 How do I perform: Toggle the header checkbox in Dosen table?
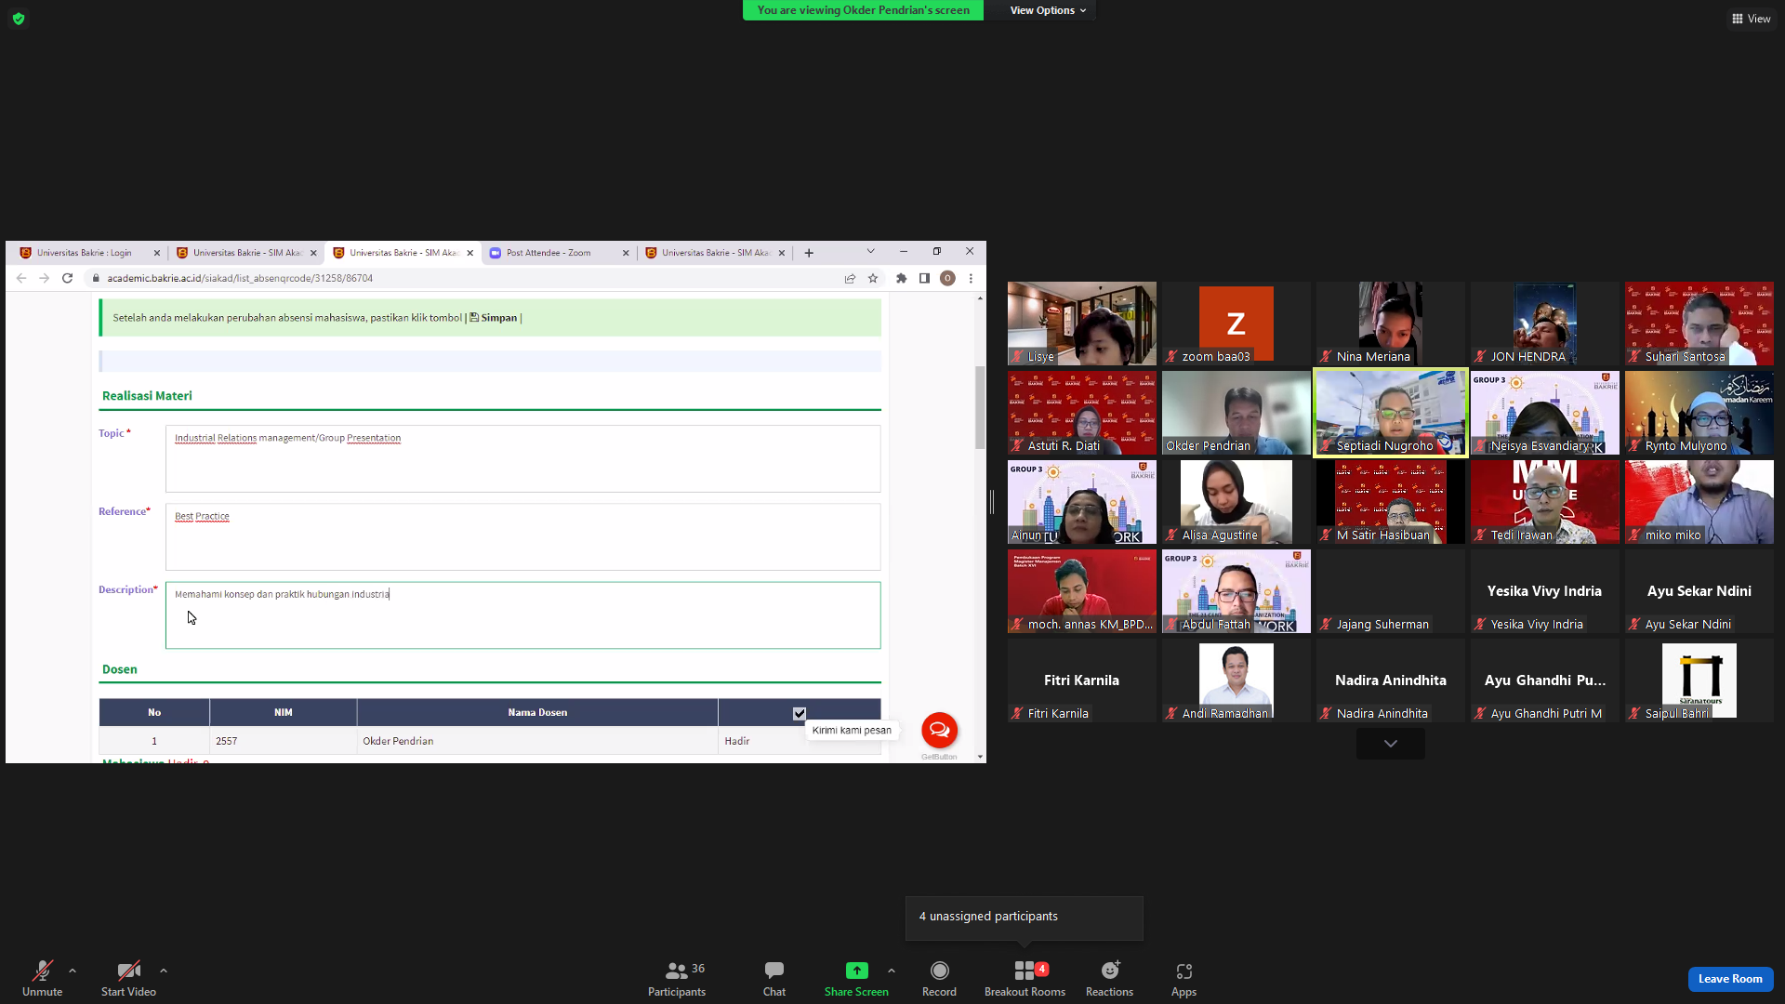(x=800, y=713)
